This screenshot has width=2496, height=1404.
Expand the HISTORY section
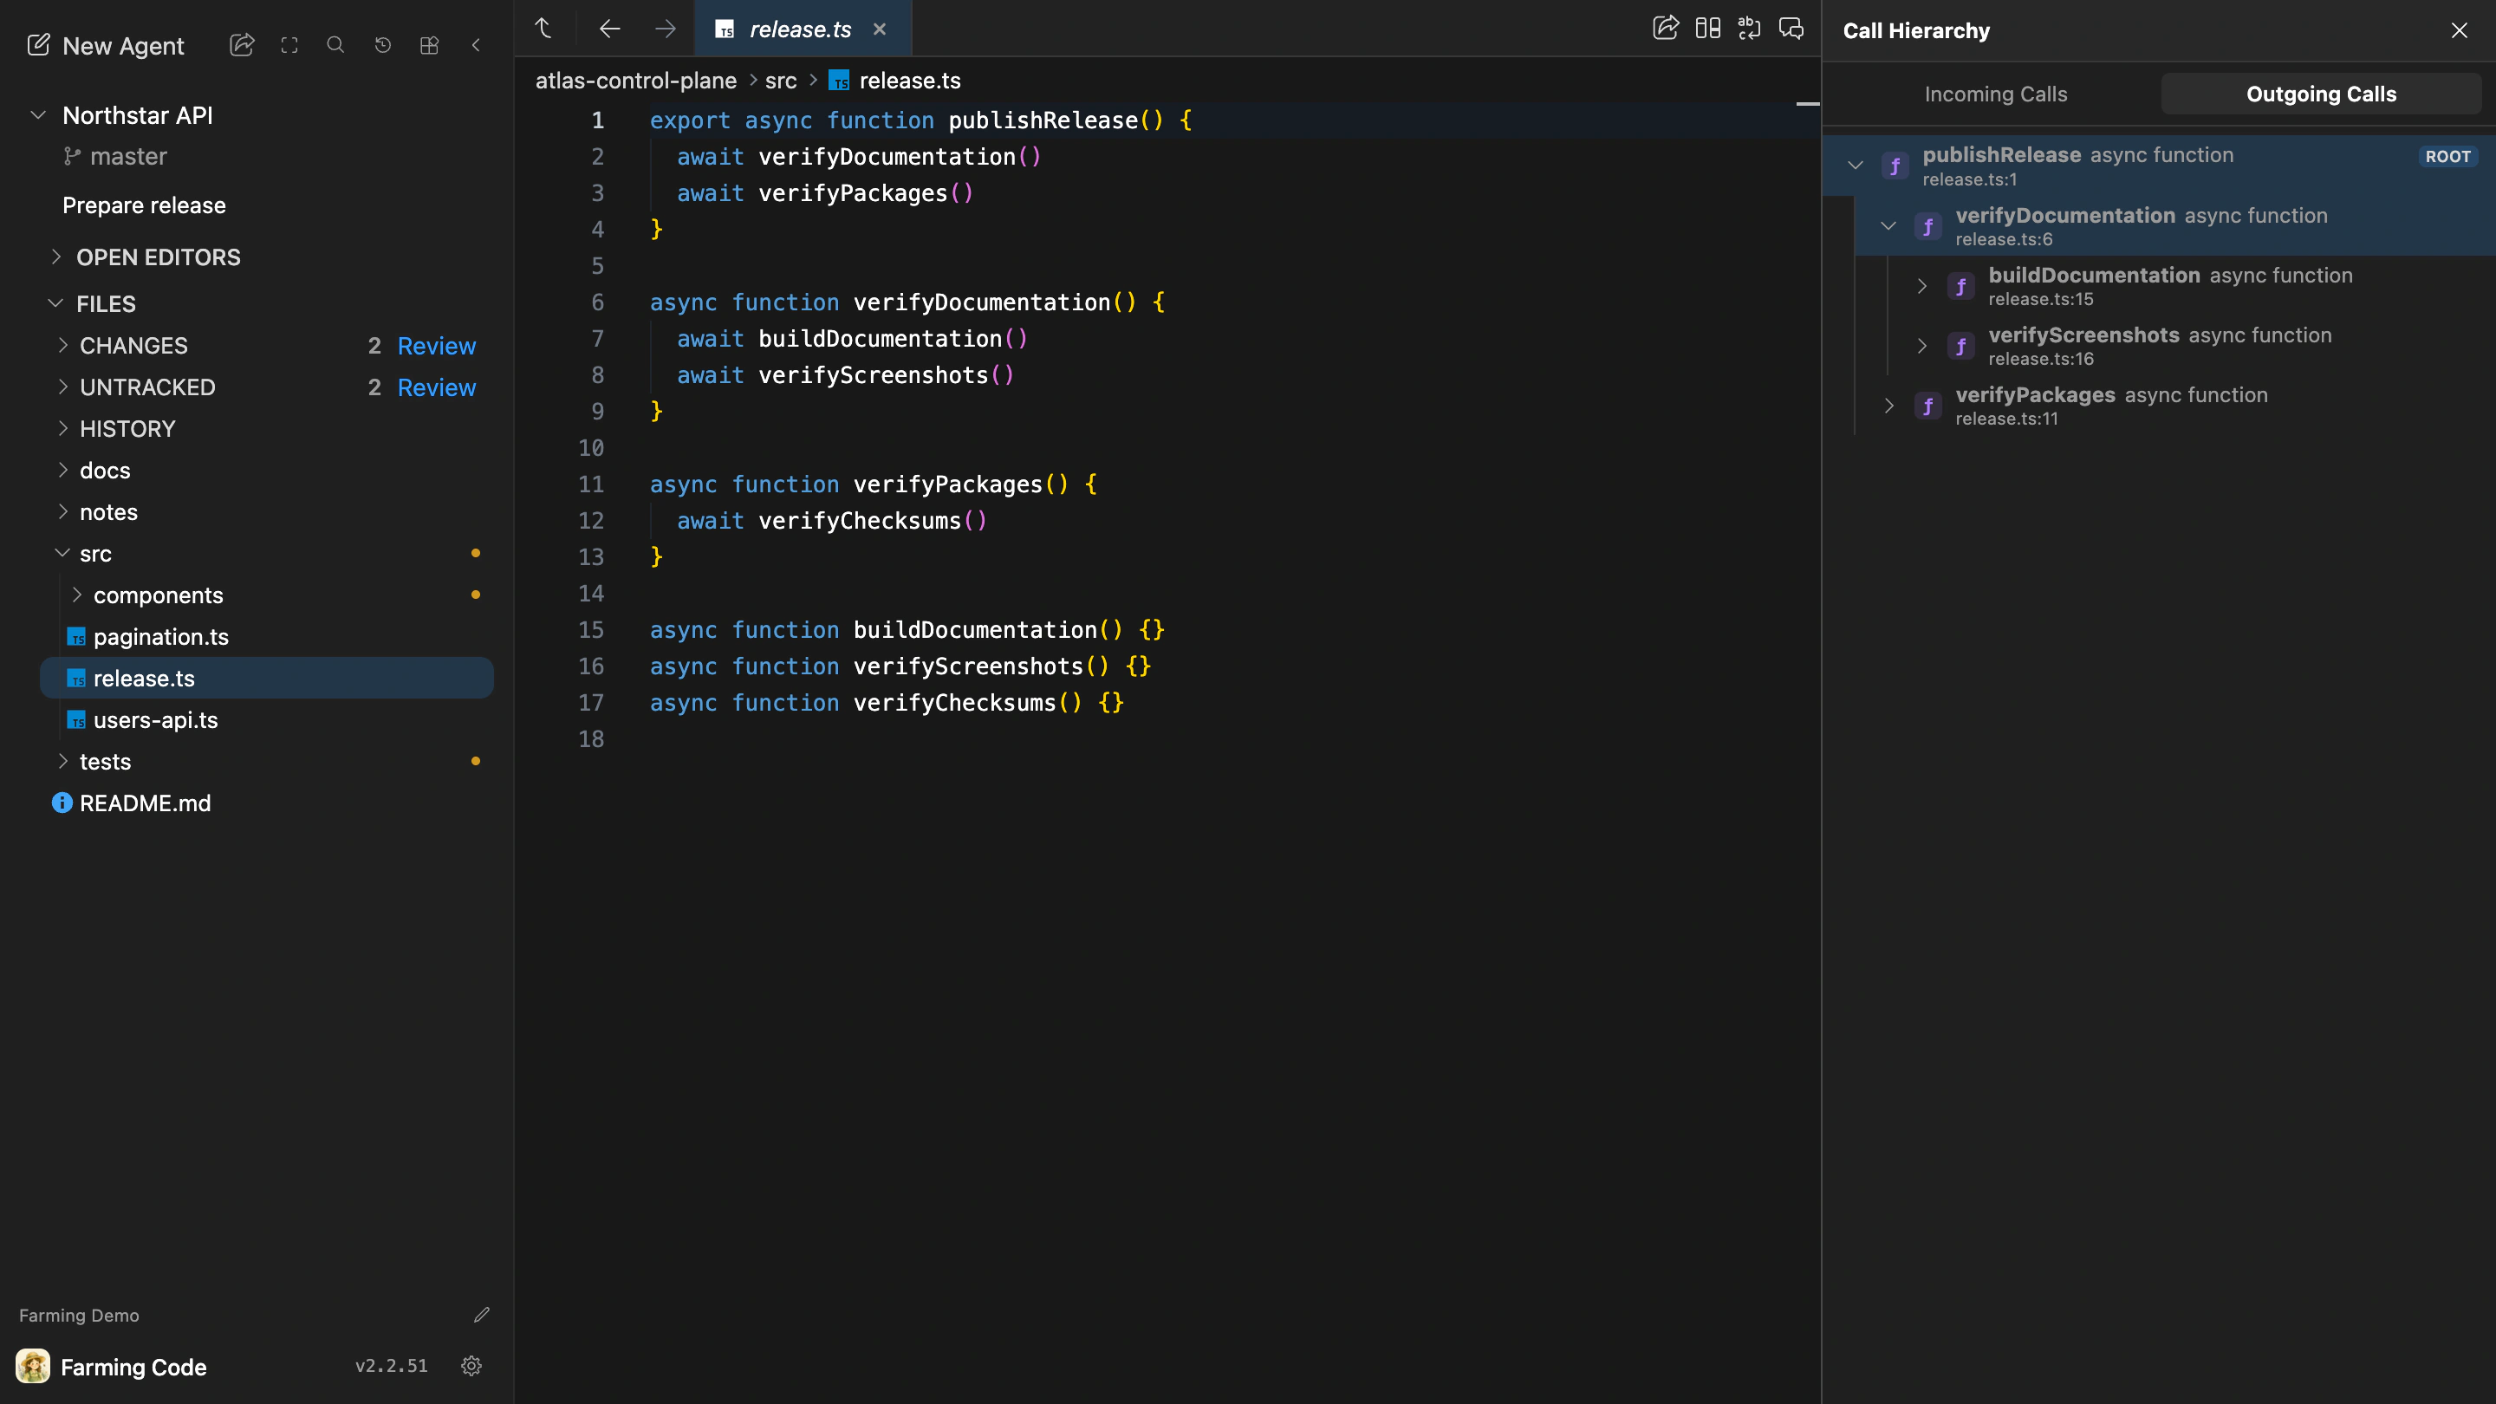point(63,428)
